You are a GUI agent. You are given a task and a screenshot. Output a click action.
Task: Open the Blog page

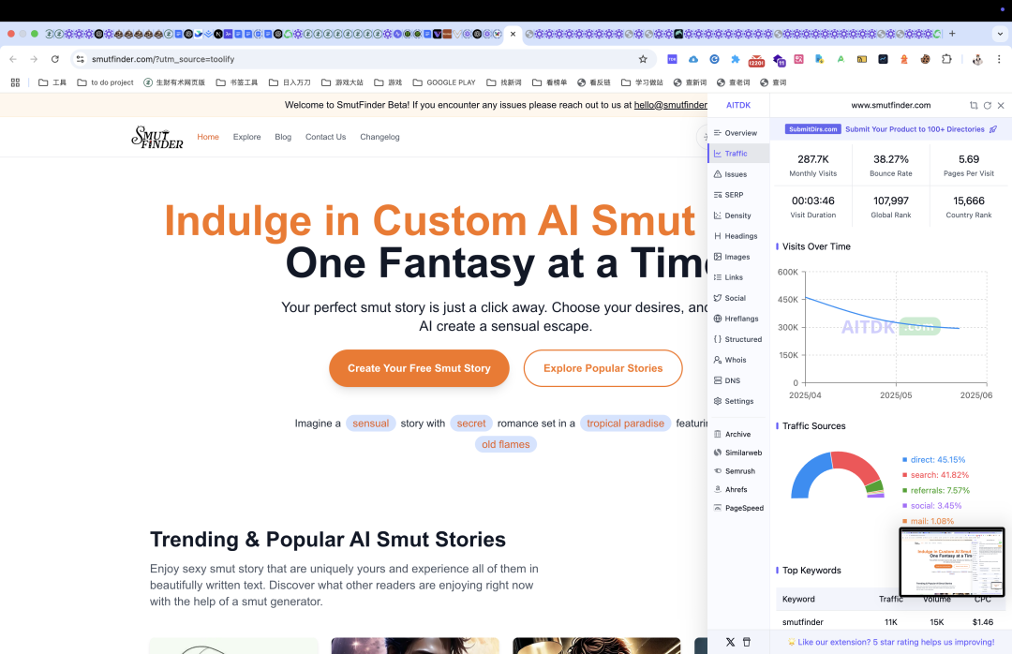283,137
